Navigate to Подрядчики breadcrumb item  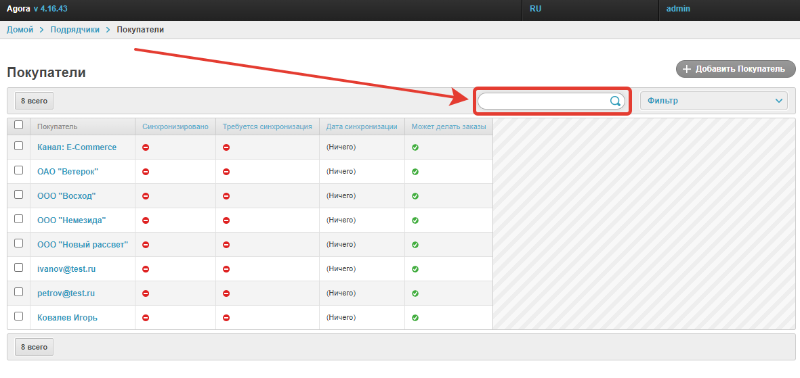pyautogui.click(x=75, y=30)
